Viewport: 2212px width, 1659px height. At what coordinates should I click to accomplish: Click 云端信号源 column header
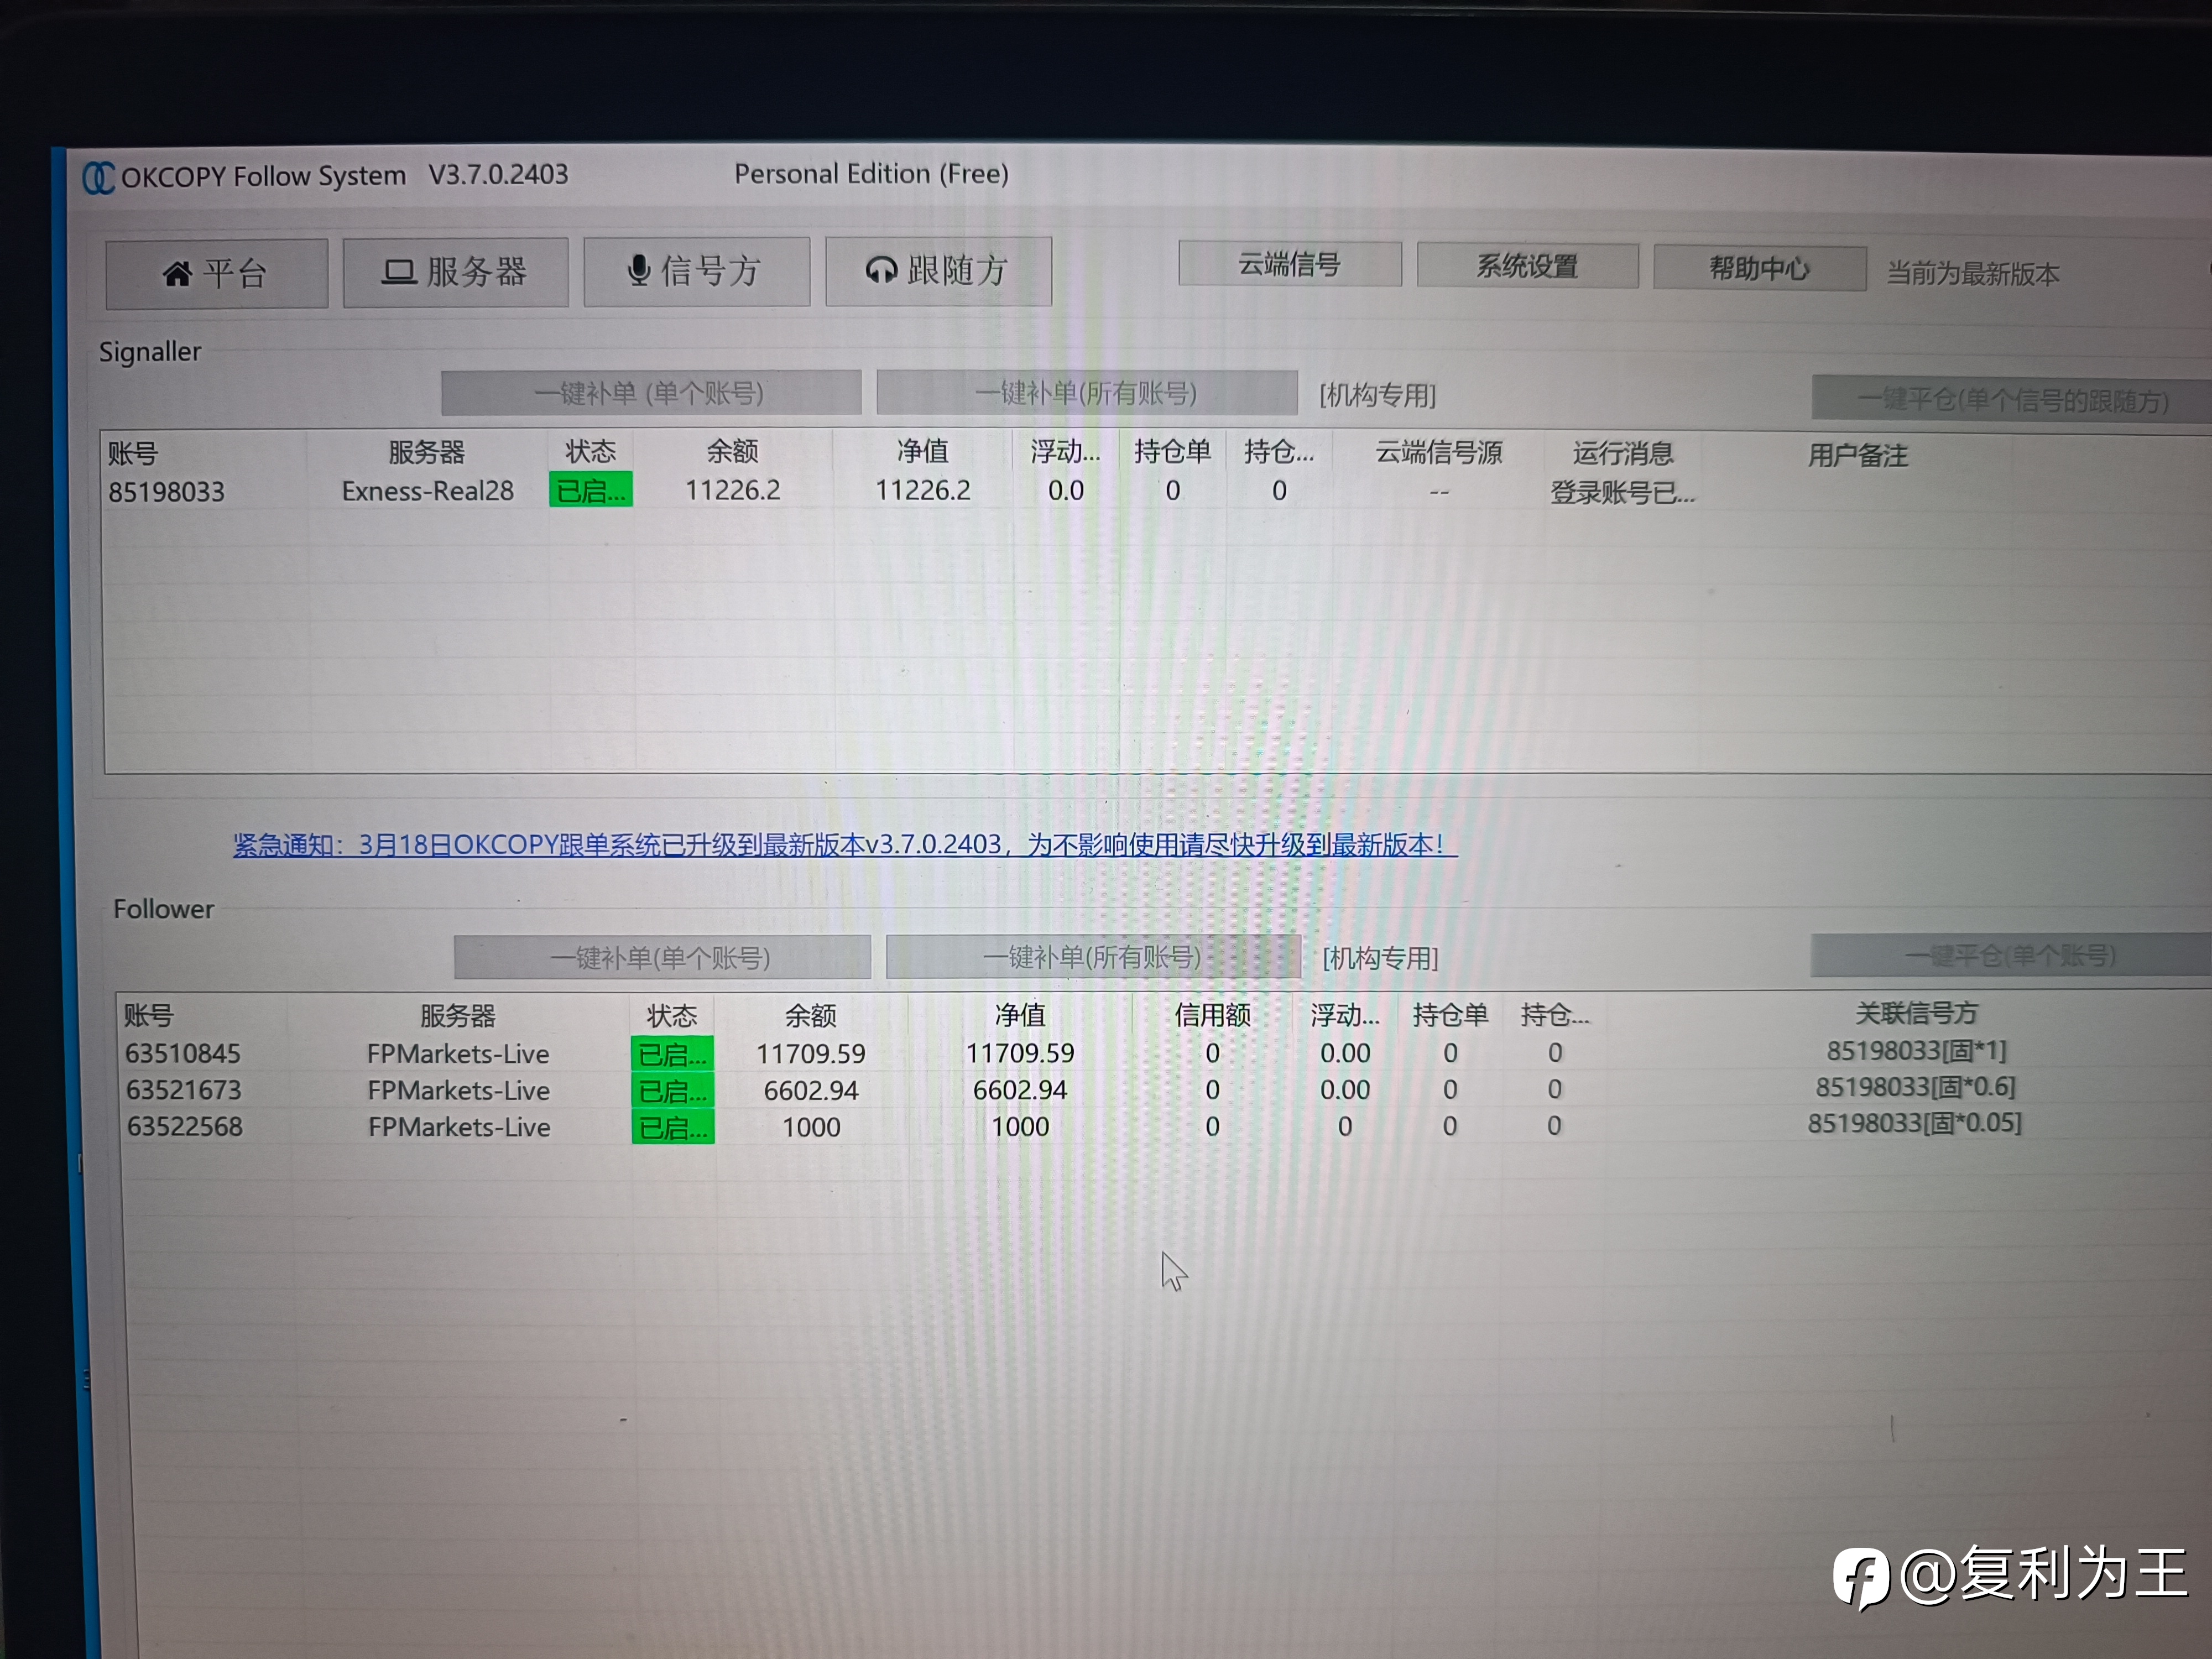1439,452
